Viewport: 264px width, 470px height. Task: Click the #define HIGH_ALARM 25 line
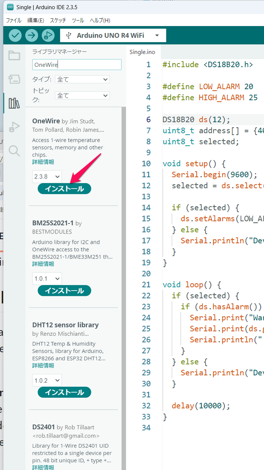tap(210, 98)
